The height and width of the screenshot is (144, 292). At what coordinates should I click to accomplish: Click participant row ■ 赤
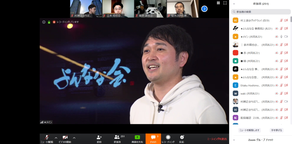point(260,53)
